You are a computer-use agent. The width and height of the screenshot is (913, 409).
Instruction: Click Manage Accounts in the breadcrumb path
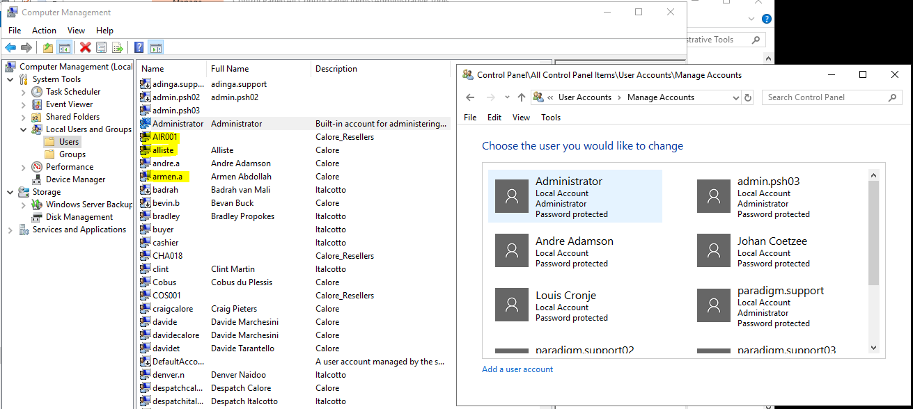[661, 97]
